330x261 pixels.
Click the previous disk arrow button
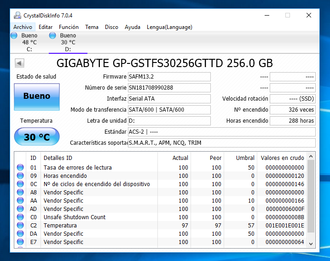point(19,63)
